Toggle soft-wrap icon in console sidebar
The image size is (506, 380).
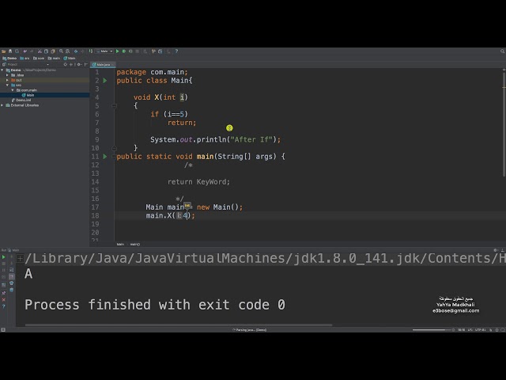(x=12, y=270)
